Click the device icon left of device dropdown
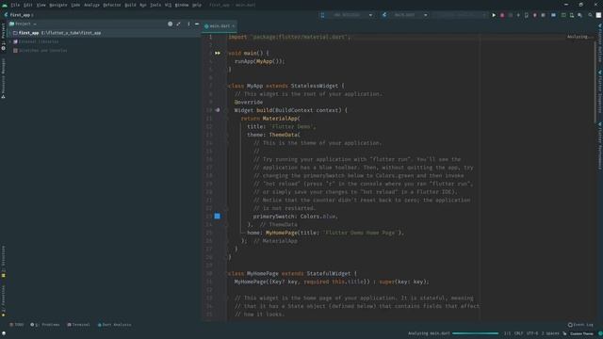Viewport: 603px width, 339px height. pos(322,15)
